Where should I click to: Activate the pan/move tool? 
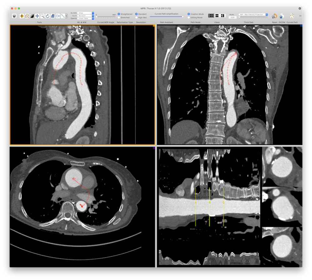pos(37,16)
